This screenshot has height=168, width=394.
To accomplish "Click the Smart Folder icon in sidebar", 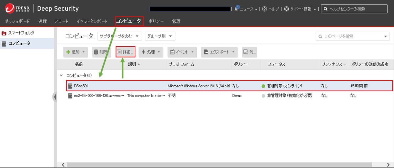I will click(x=4, y=33).
